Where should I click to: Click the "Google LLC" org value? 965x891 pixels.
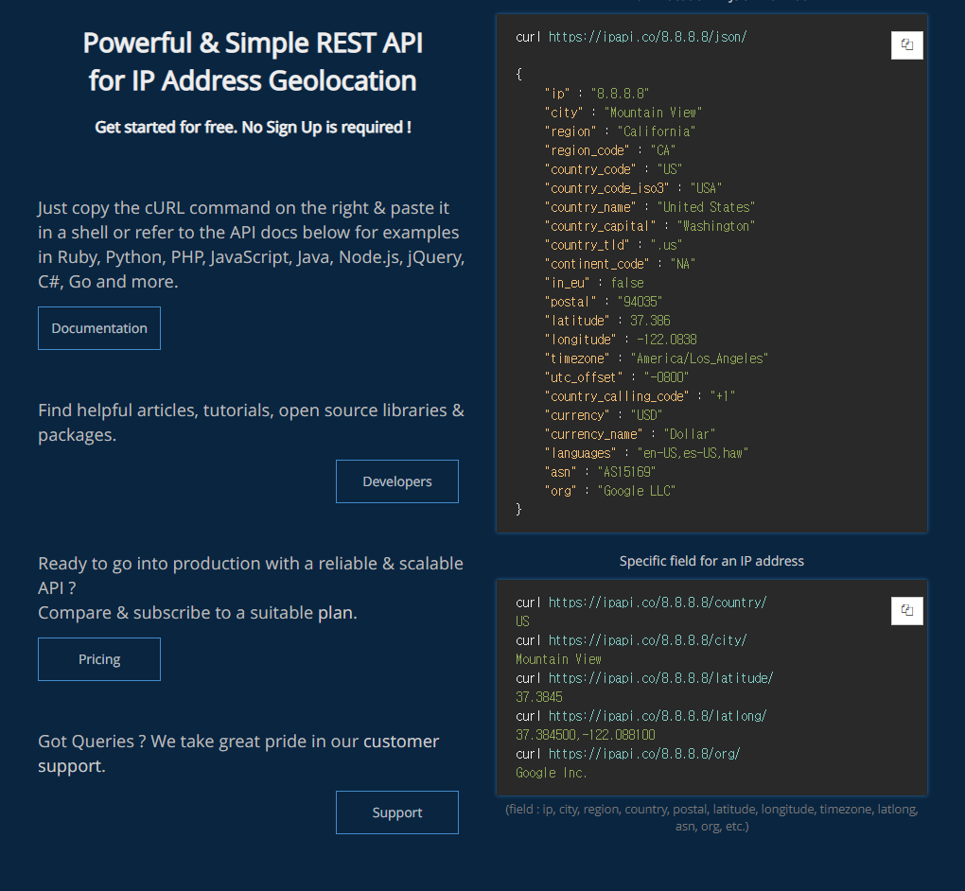pos(637,491)
